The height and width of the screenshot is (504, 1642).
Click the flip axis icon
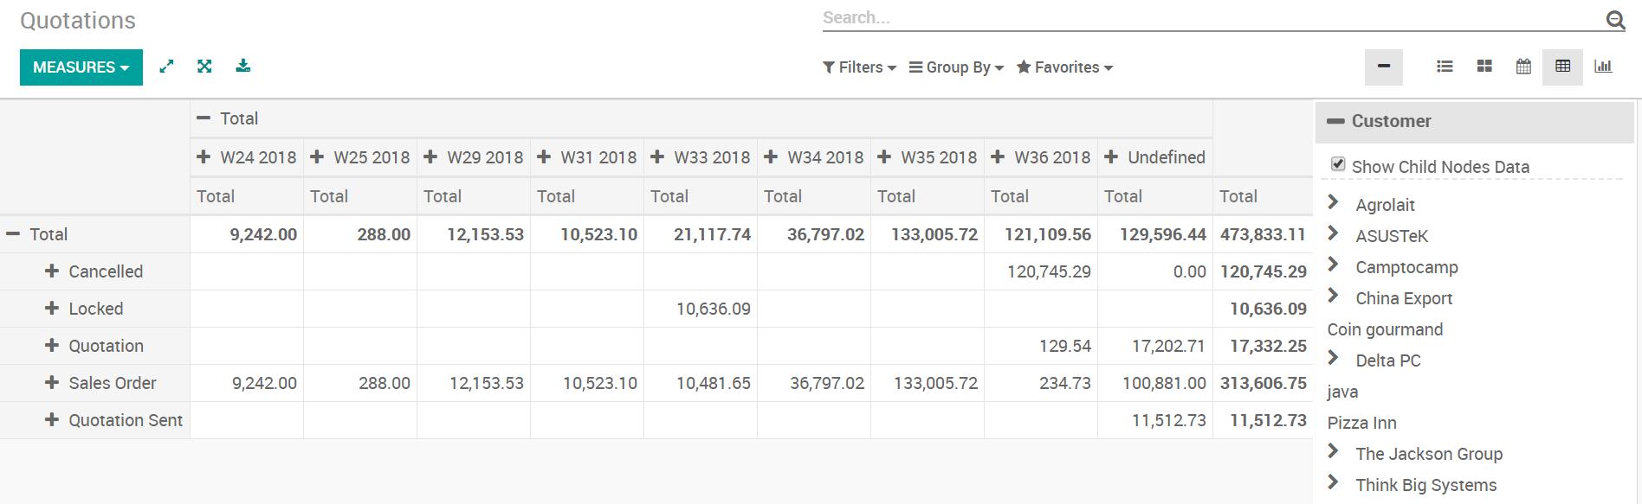coord(166,67)
